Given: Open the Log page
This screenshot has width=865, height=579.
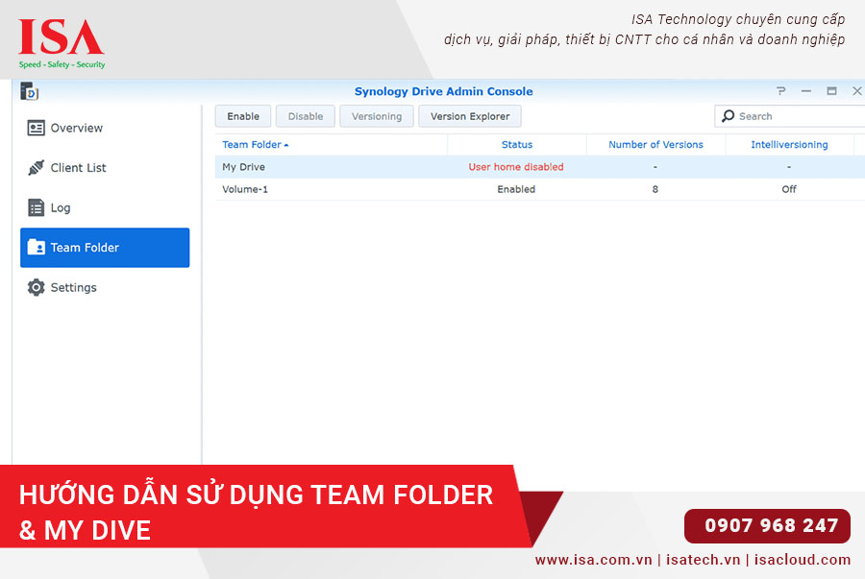Looking at the screenshot, I should 105,207.
